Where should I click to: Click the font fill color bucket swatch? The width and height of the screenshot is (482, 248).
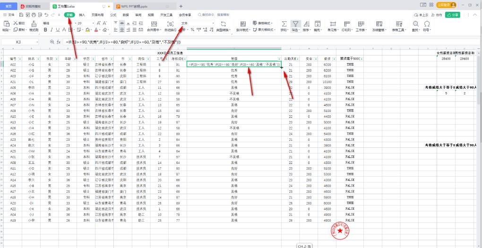click(x=87, y=30)
